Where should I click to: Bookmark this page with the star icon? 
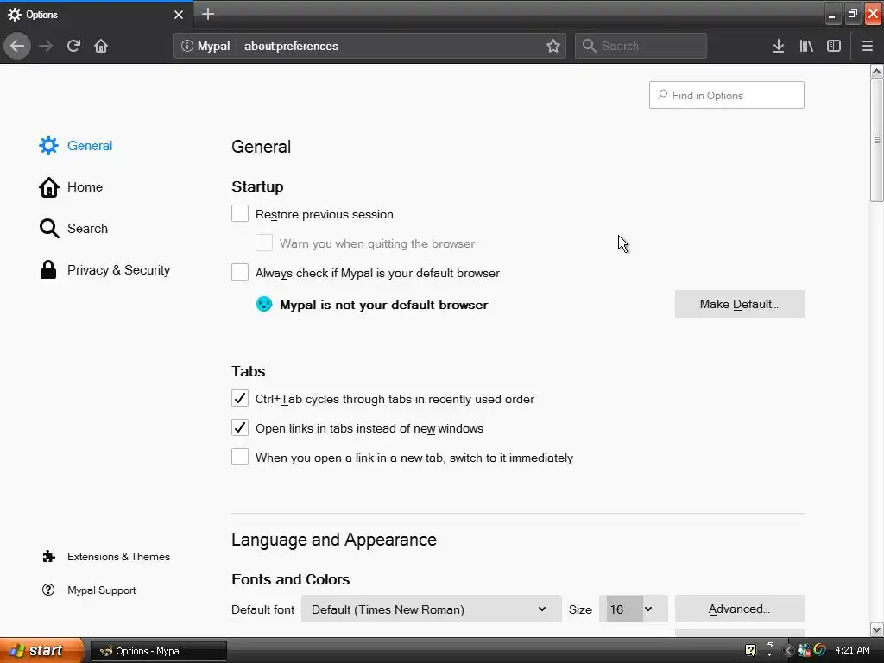tap(553, 46)
